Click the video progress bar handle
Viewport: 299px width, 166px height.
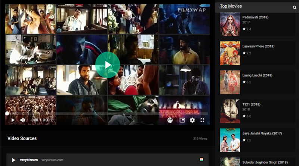[7, 113]
